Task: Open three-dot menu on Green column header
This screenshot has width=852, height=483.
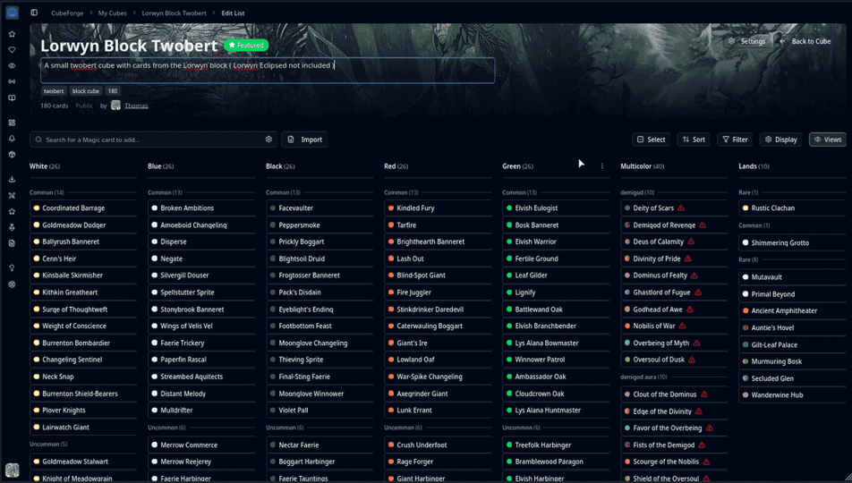Action: pos(602,166)
